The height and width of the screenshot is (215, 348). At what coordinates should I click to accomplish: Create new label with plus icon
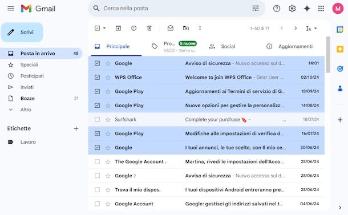pyautogui.click(x=76, y=129)
